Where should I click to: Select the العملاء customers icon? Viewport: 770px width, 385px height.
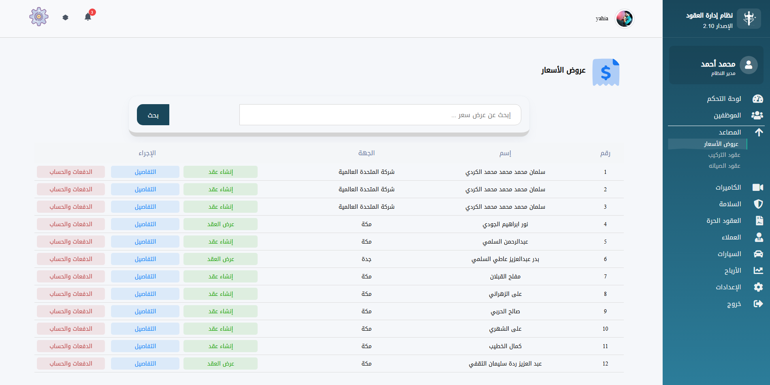click(x=758, y=237)
